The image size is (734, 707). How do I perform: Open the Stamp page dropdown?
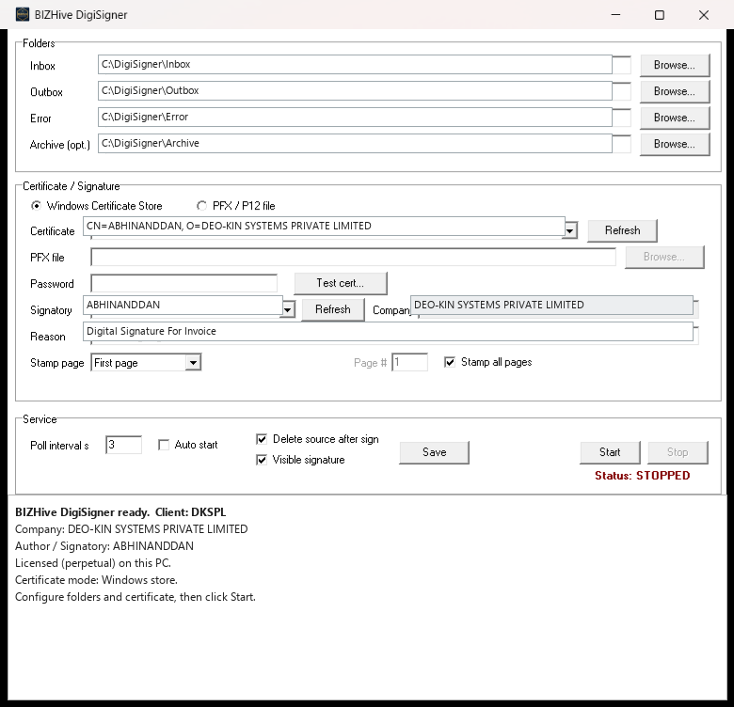146,362
